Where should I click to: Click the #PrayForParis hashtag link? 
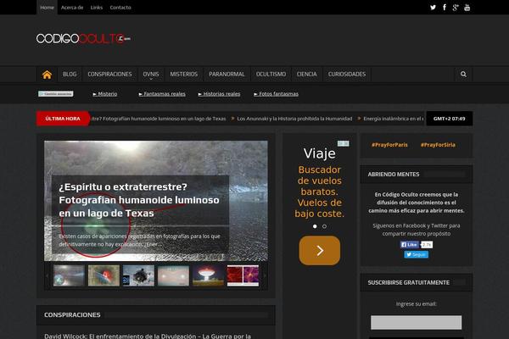[389, 145]
